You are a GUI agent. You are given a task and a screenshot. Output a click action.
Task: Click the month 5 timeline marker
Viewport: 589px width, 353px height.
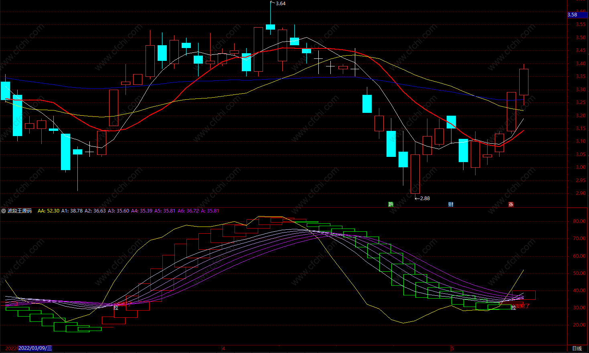coord(452,349)
